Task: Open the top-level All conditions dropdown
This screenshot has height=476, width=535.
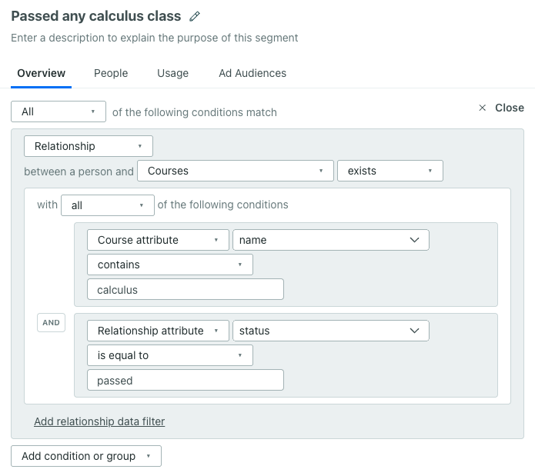Action: pos(59,112)
